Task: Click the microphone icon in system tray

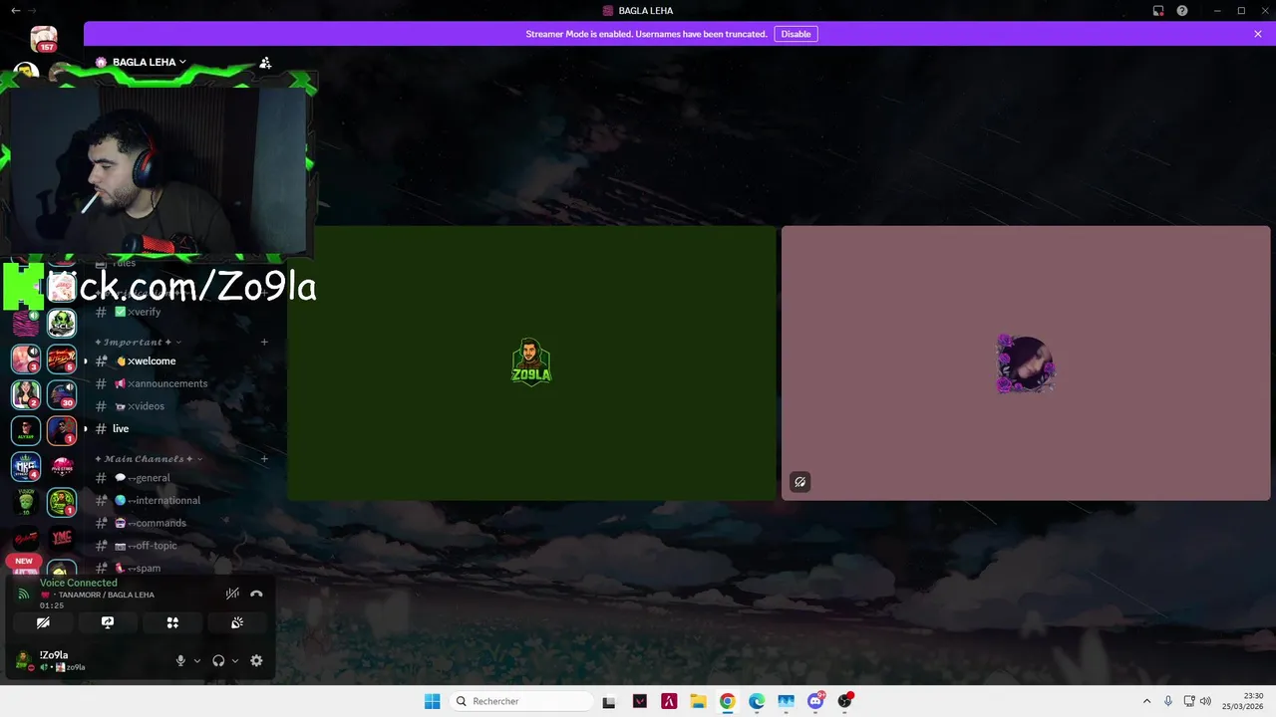Action: coord(1168,701)
